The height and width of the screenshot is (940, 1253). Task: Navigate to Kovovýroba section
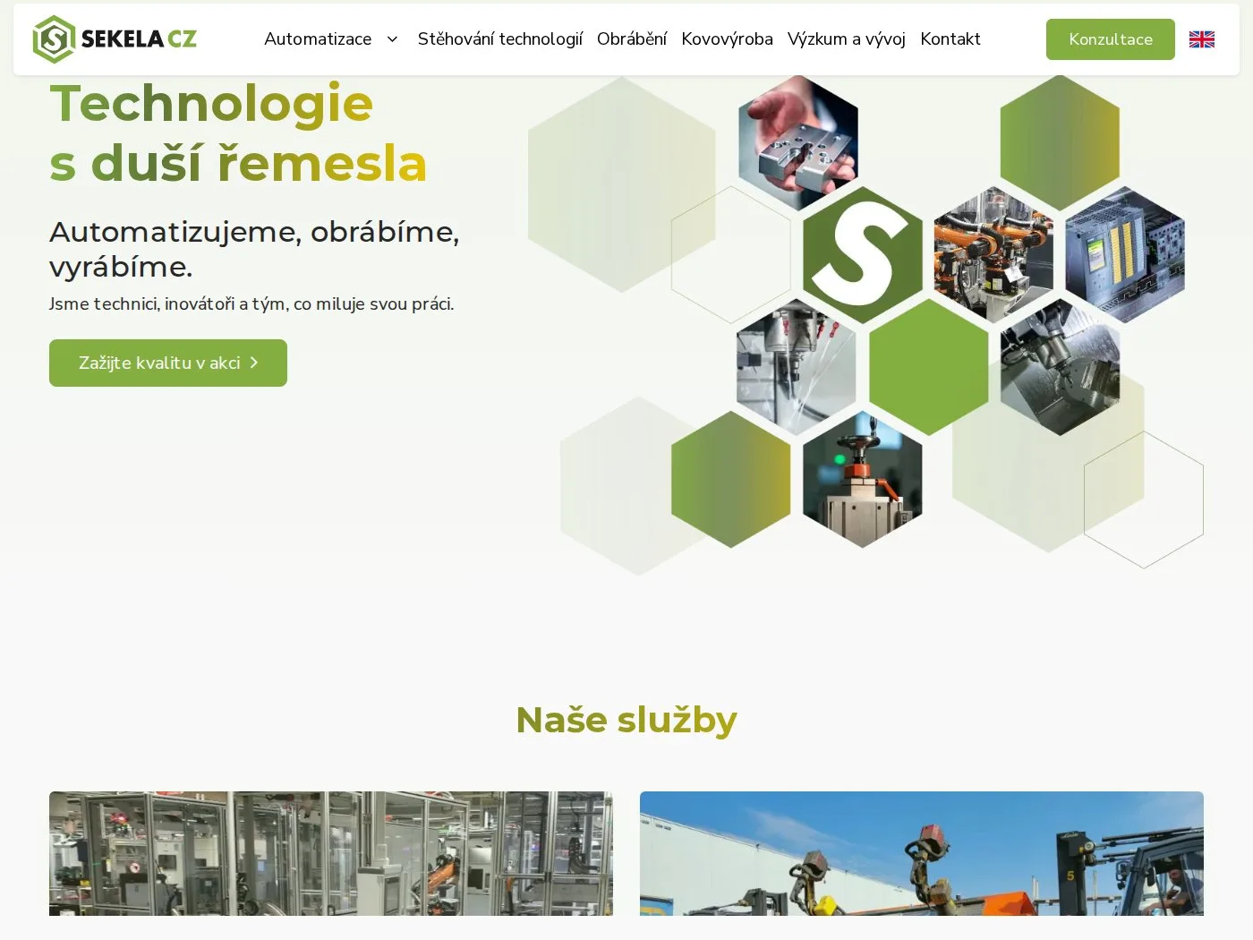coord(727,39)
